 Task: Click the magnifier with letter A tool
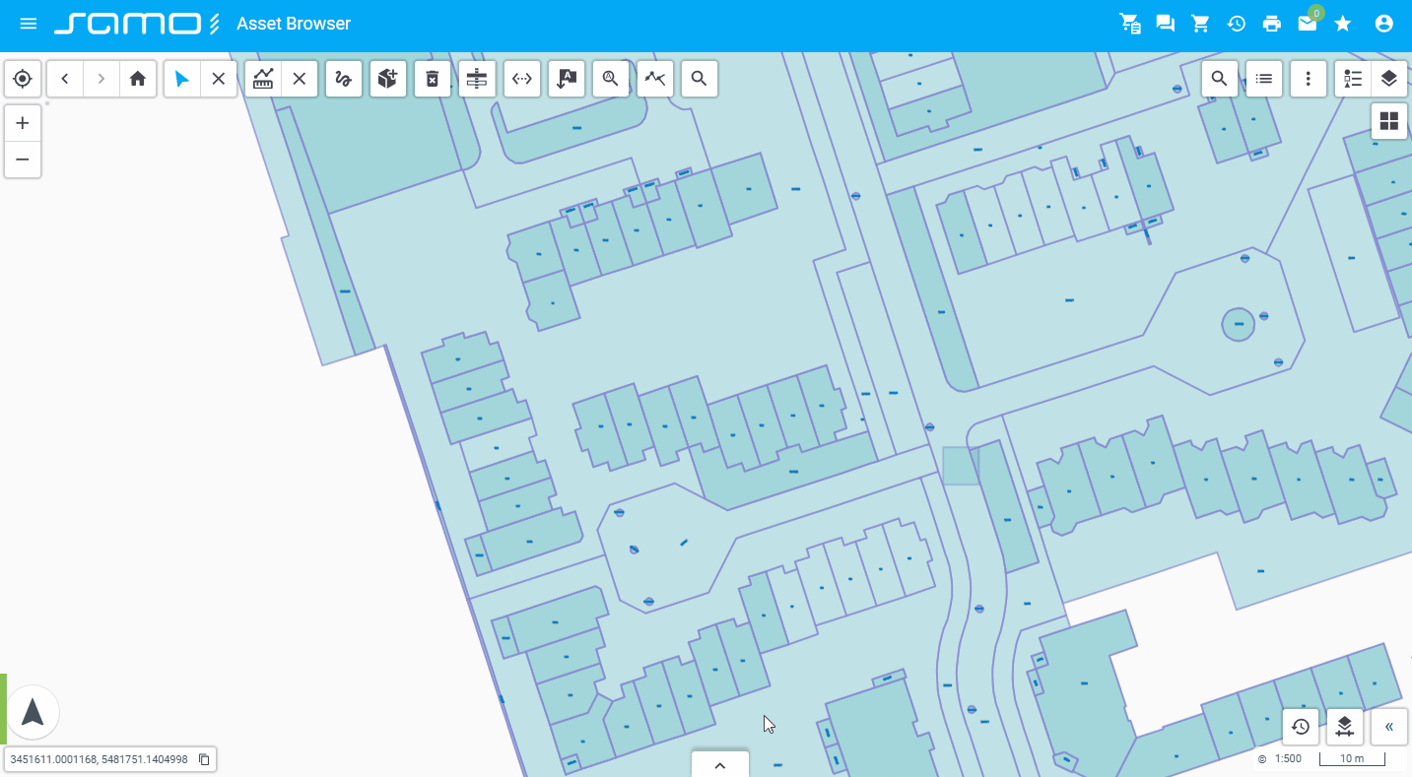(x=611, y=79)
